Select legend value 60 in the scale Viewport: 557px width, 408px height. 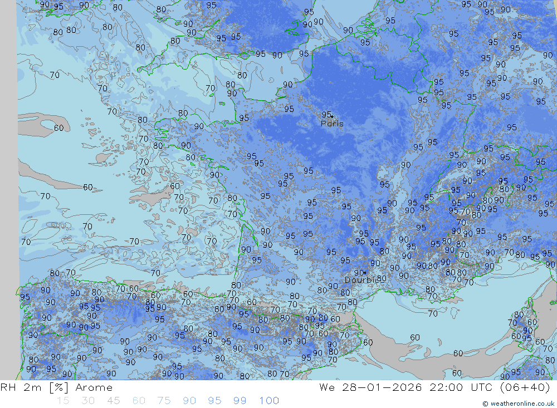point(139,401)
